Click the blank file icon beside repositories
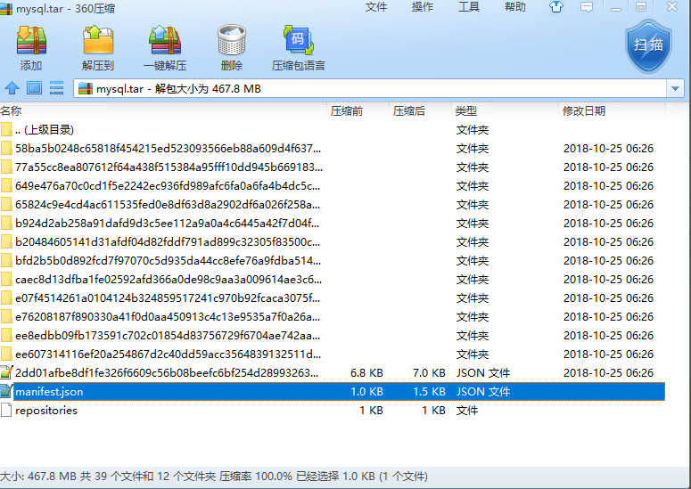This screenshot has width=691, height=489. (x=6, y=411)
